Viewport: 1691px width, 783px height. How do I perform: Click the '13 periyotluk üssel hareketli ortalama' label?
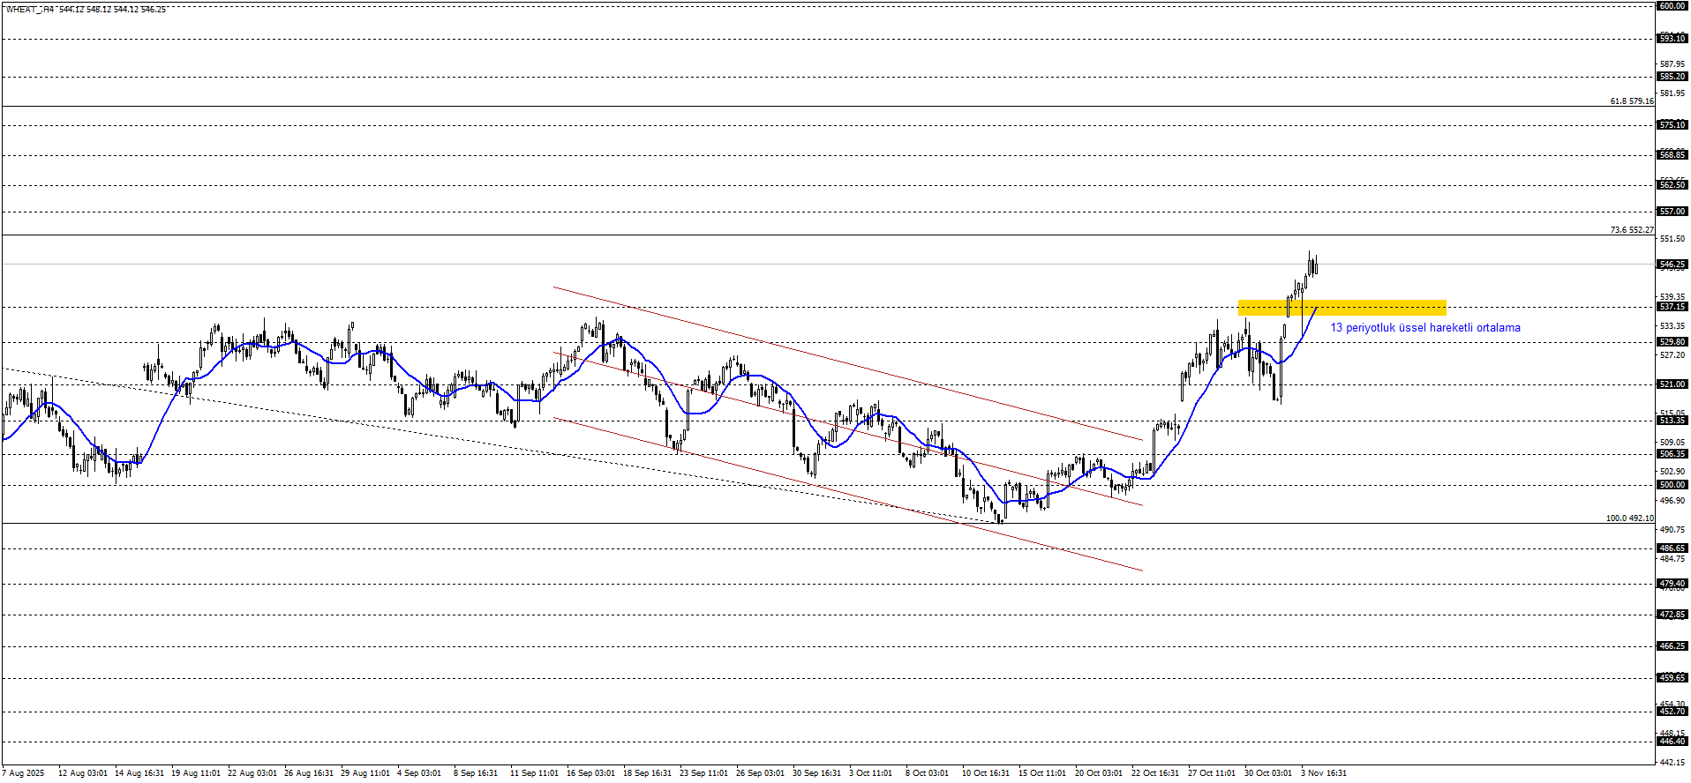(x=1424, y=328)
